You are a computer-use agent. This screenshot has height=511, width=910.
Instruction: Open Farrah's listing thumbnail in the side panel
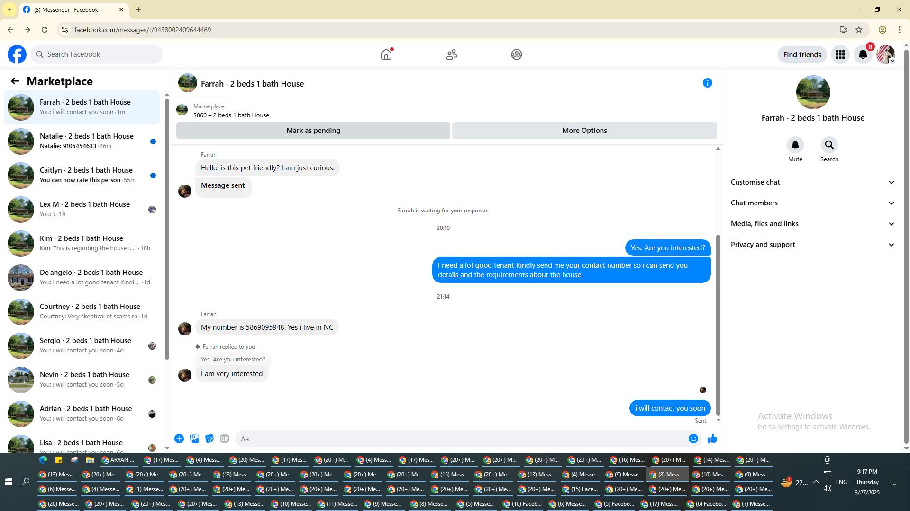point(813,93)
